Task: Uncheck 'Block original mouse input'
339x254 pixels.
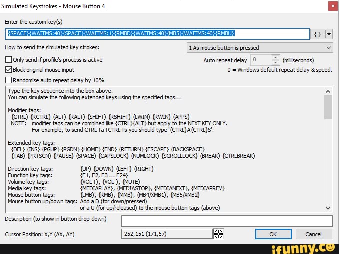Action: coord(8,70)
